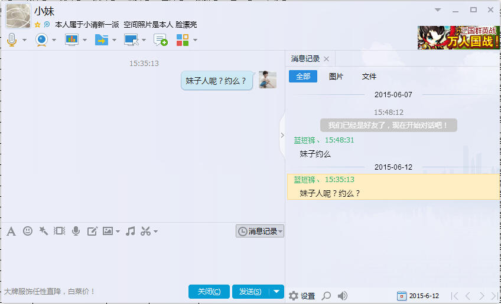Start remote desktop with monitor icon

tap(131, 40)
